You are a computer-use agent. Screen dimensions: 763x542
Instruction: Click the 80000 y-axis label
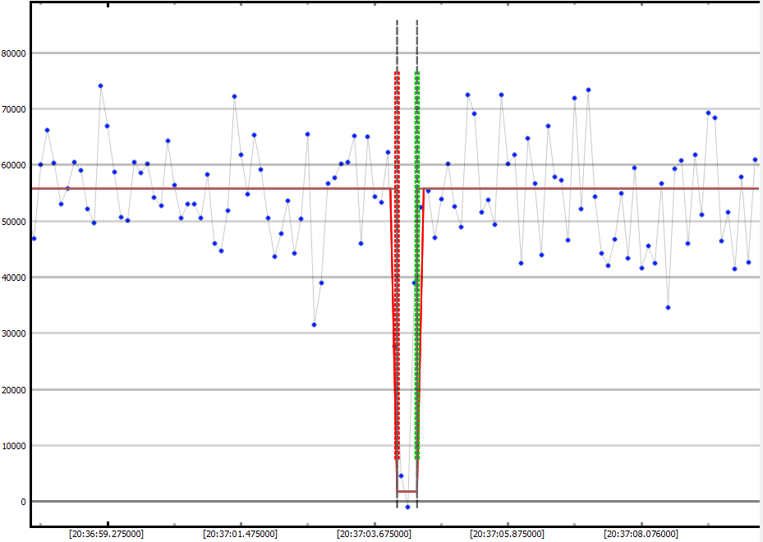click(x=14, y=53)
